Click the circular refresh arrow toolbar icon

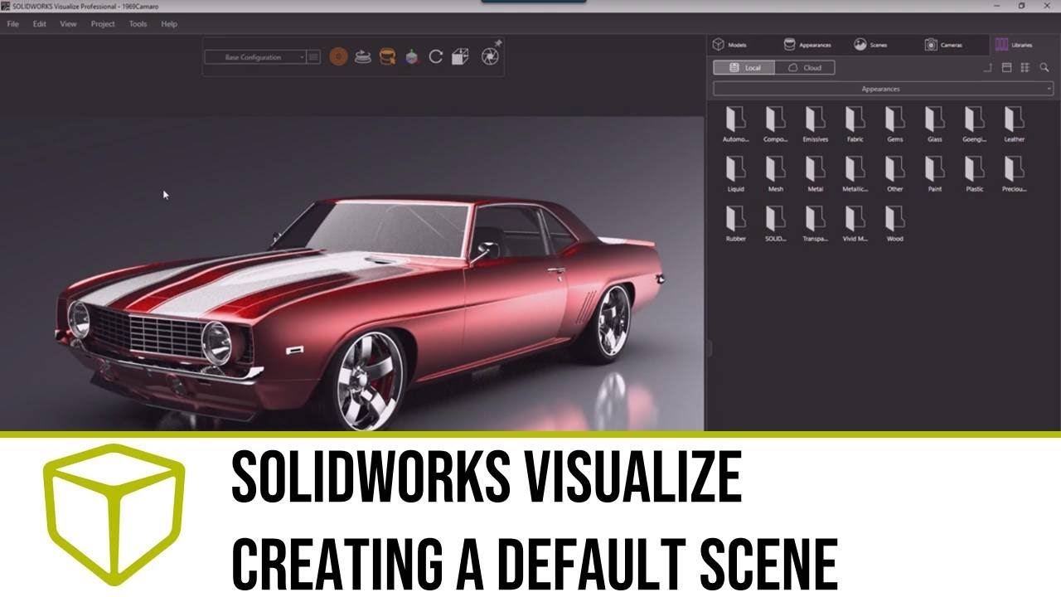[436, 57]
